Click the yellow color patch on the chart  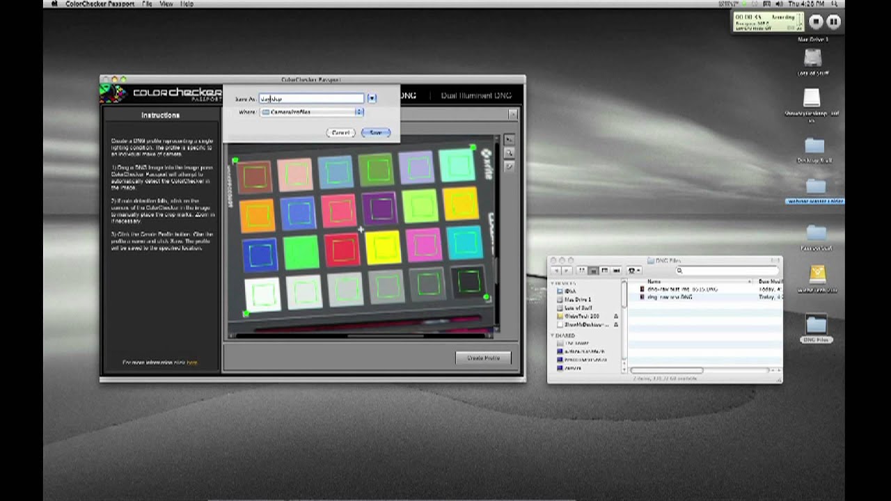coord(383,248)
